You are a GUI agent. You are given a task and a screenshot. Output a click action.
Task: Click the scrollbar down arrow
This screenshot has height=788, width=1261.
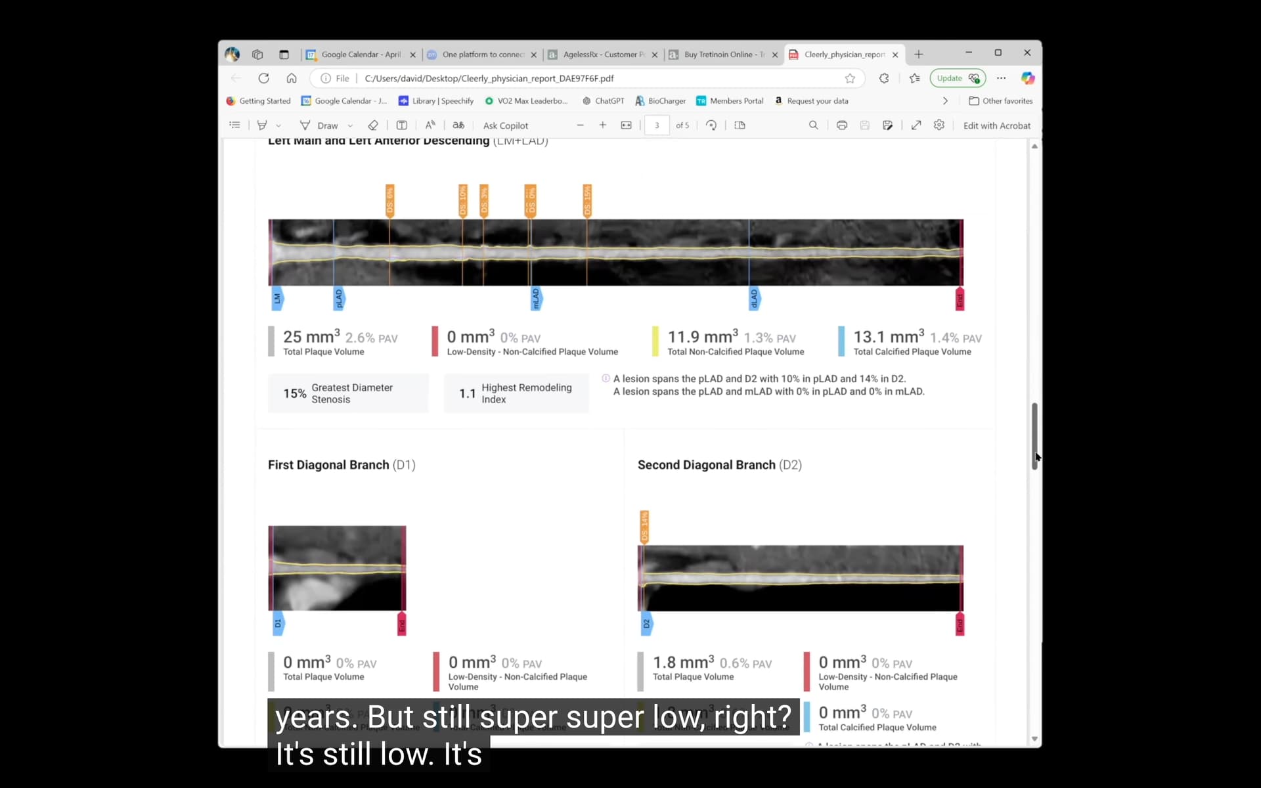coord(1034,739)
